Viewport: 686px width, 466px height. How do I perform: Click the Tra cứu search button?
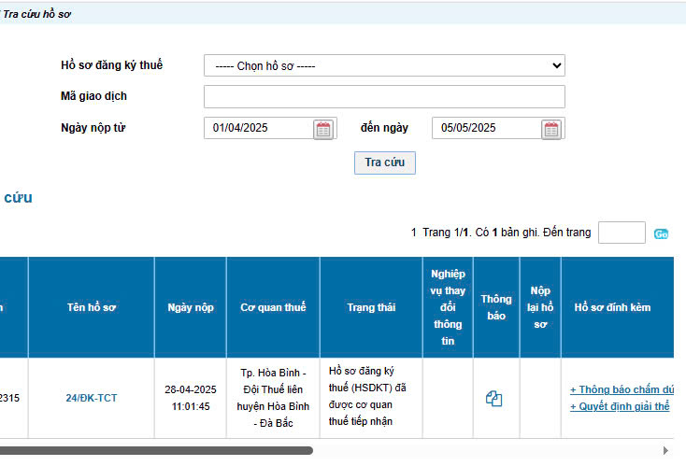pyautogui.click(x=384, y=162)
